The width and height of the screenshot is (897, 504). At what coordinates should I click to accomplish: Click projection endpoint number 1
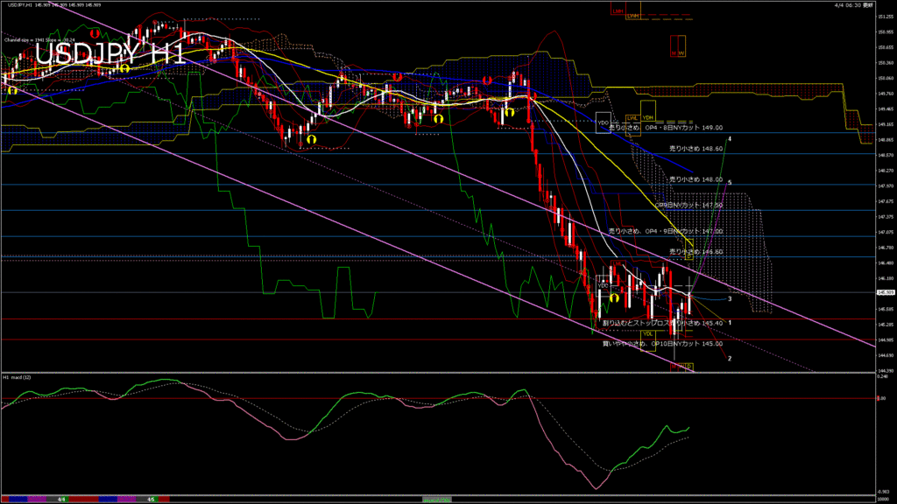730,322
